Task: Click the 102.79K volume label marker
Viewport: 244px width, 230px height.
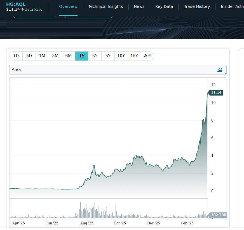Action: [x=218, y=215]
